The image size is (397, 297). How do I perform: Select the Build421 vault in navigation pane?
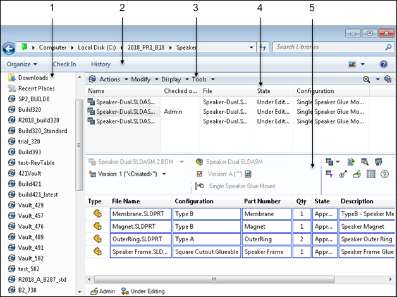pyautogui.click(x=29, y=184)
